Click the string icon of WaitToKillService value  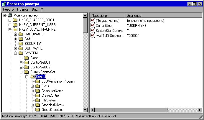click(x=93, y=35)
